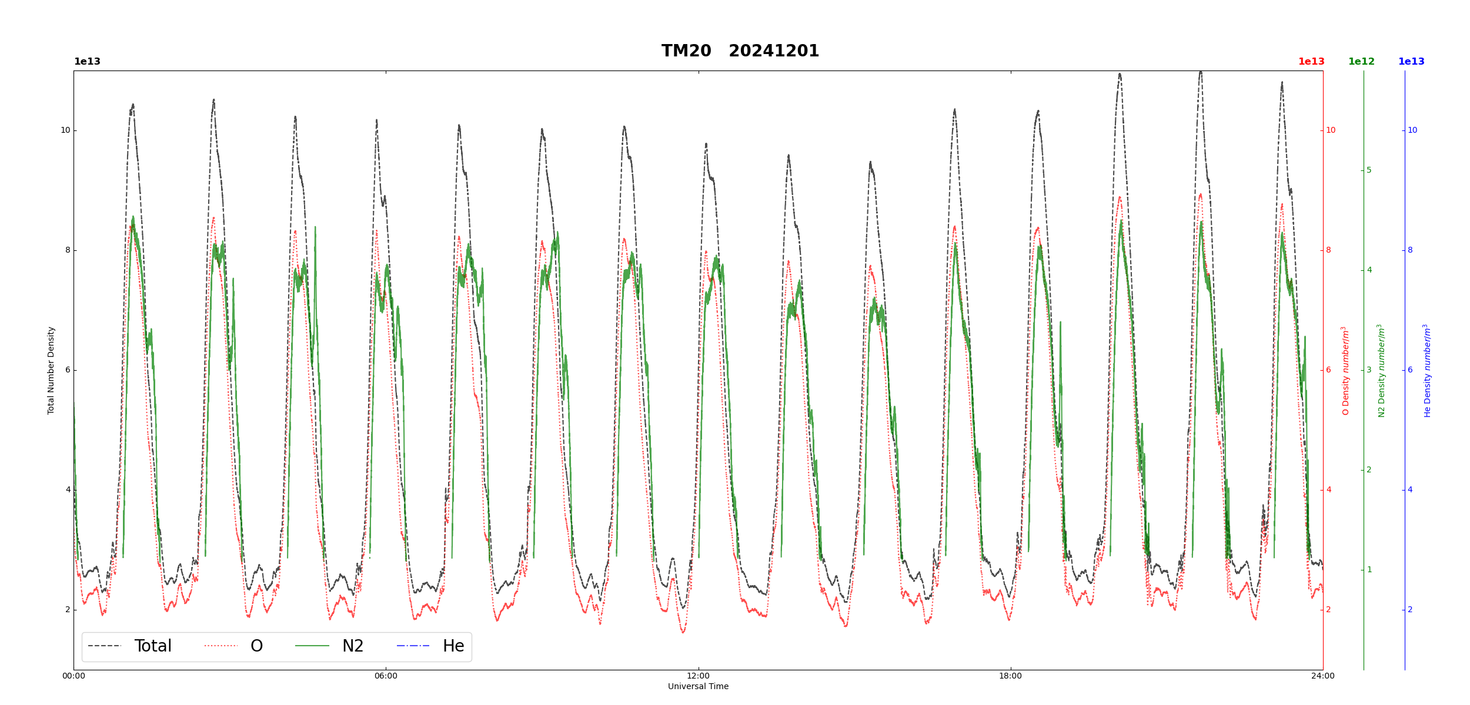Click the blue dash-dot He legend sample

pos(413,646)
